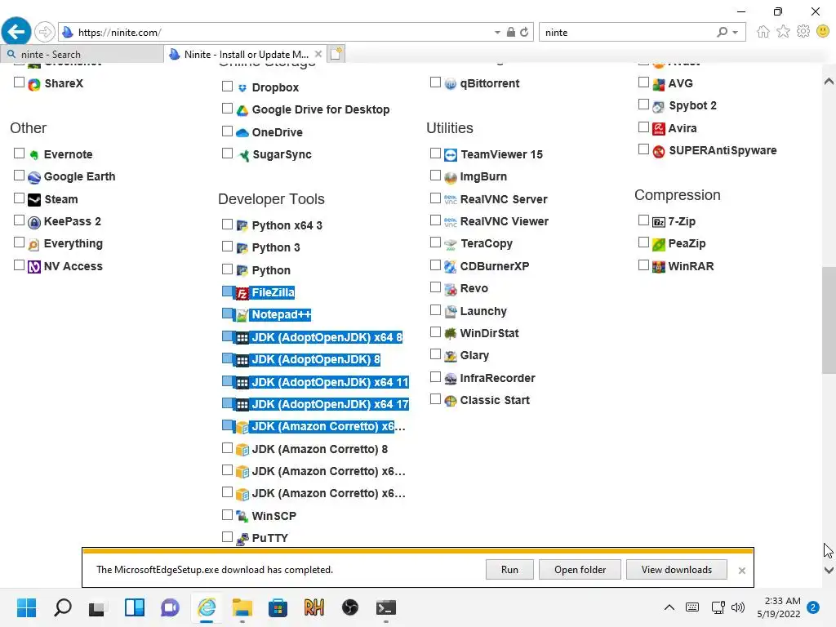Click the Google Earth globe icon
Image resolution: width=836 pixels, height=627 pixels.
click(34, 177)
